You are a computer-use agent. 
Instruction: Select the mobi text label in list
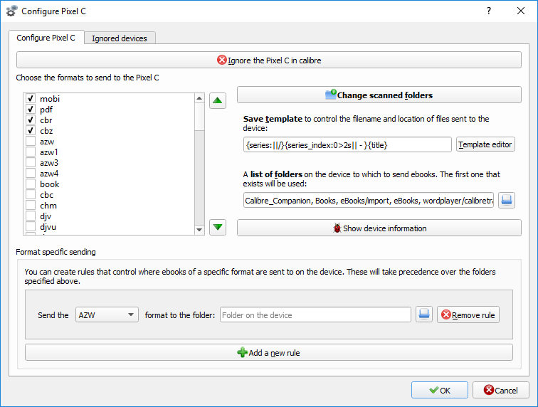50,99
